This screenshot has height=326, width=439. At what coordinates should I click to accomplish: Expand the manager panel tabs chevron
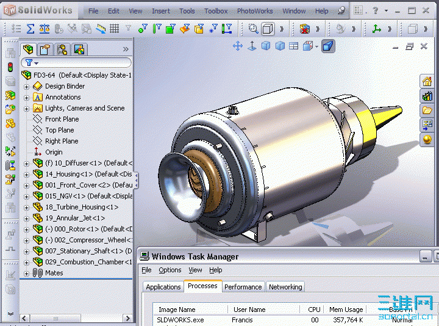pos(126,49)
